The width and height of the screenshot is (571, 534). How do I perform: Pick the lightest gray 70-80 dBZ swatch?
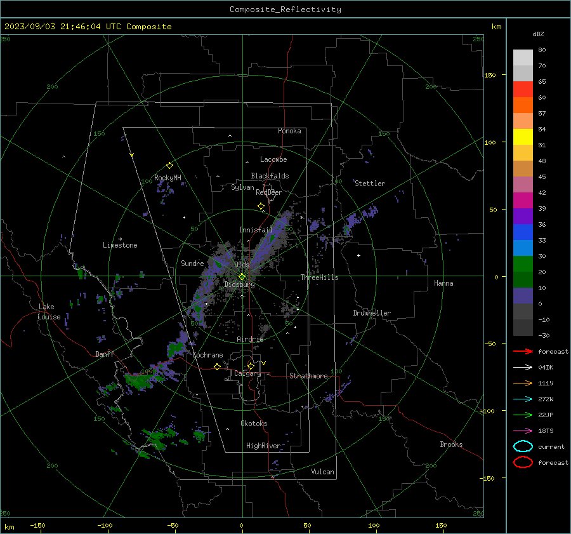click(523, 58)
